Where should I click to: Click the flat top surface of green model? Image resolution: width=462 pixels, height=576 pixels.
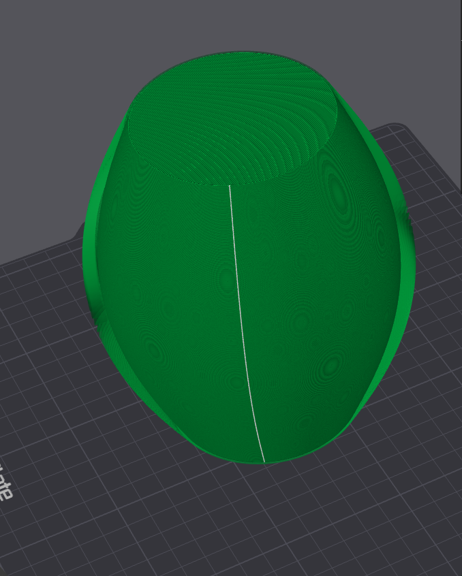coord(232,119)
